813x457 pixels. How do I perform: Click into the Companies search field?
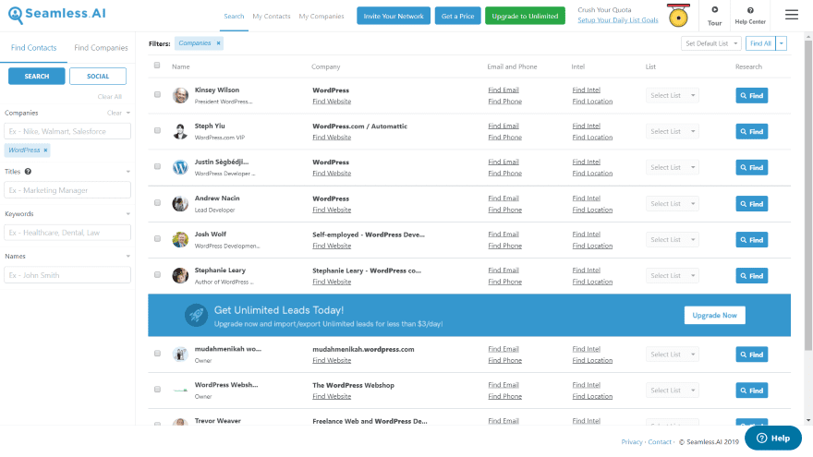click(x=67, y=131)
